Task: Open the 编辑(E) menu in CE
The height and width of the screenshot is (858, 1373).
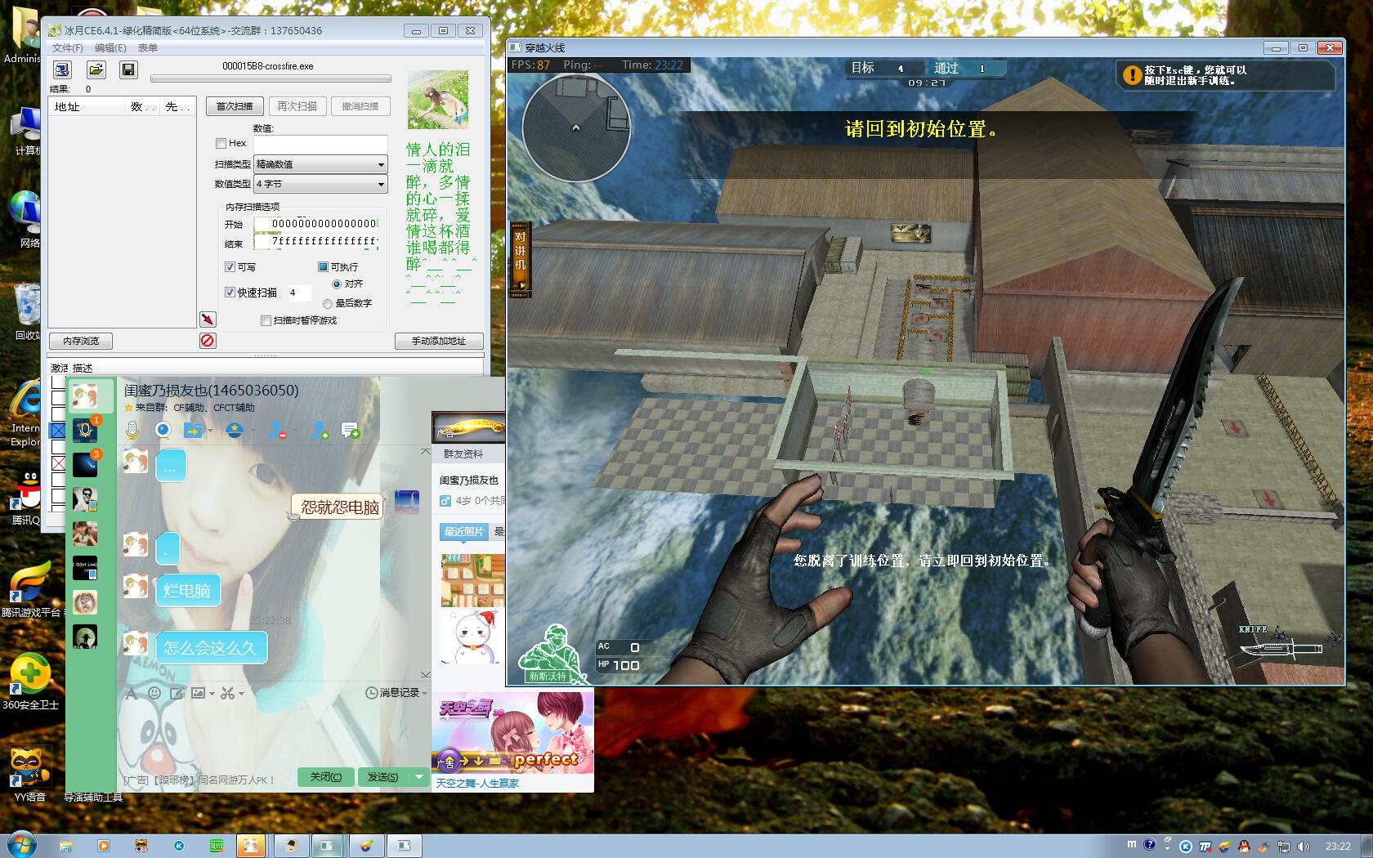Action: (110, 48)
